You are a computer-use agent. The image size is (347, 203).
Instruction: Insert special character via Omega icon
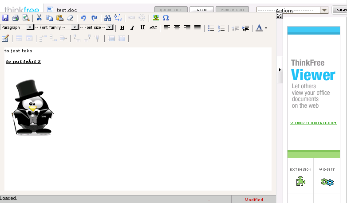166,18
